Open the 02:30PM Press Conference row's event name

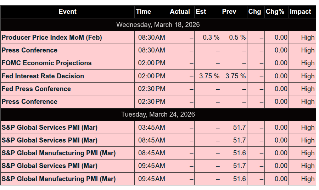(x=29, y=102)
